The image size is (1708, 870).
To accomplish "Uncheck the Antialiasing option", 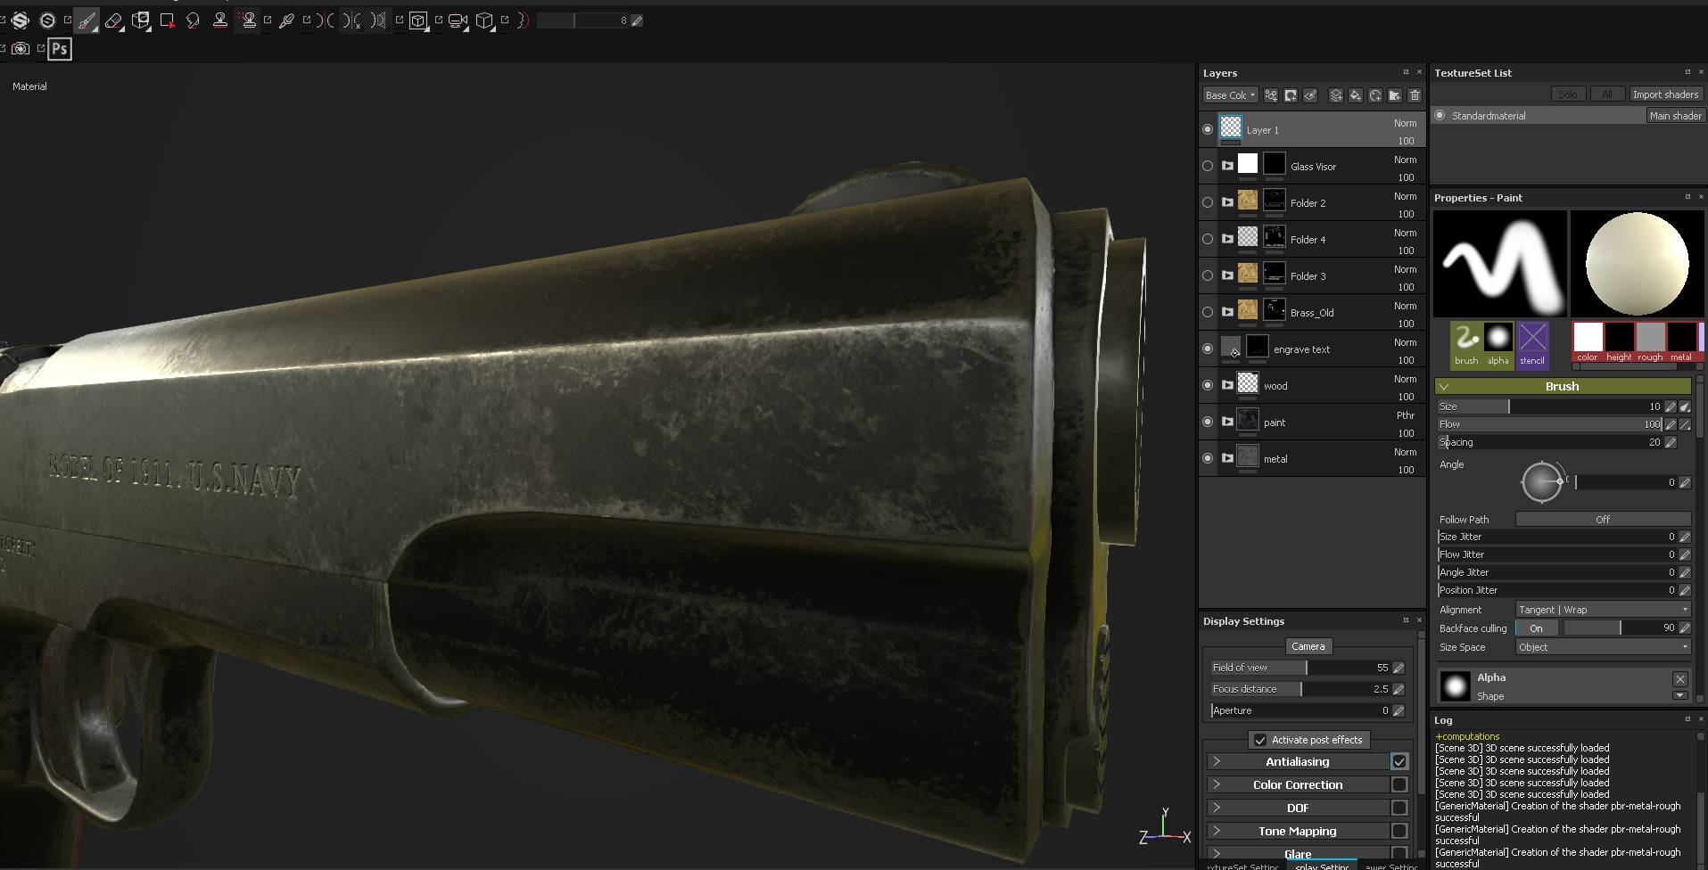I will tap(1399, 761).
